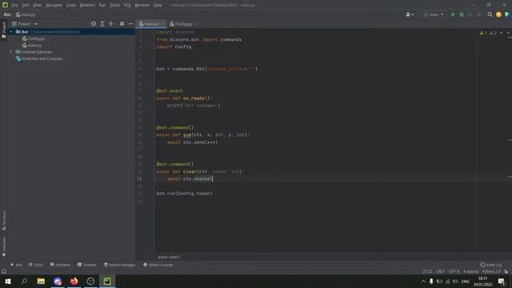Click line separator CRLF in status bar
The image size is (512, 288).
click(x=440, y=271)
